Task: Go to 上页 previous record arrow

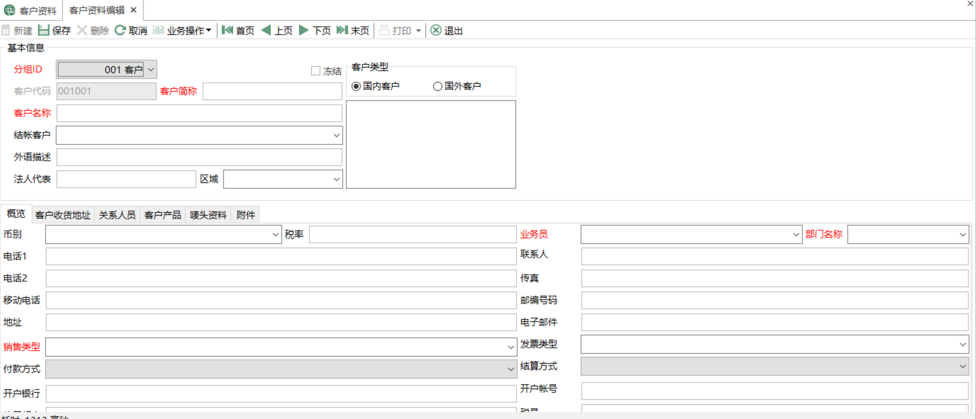Action: coord(266,31)
